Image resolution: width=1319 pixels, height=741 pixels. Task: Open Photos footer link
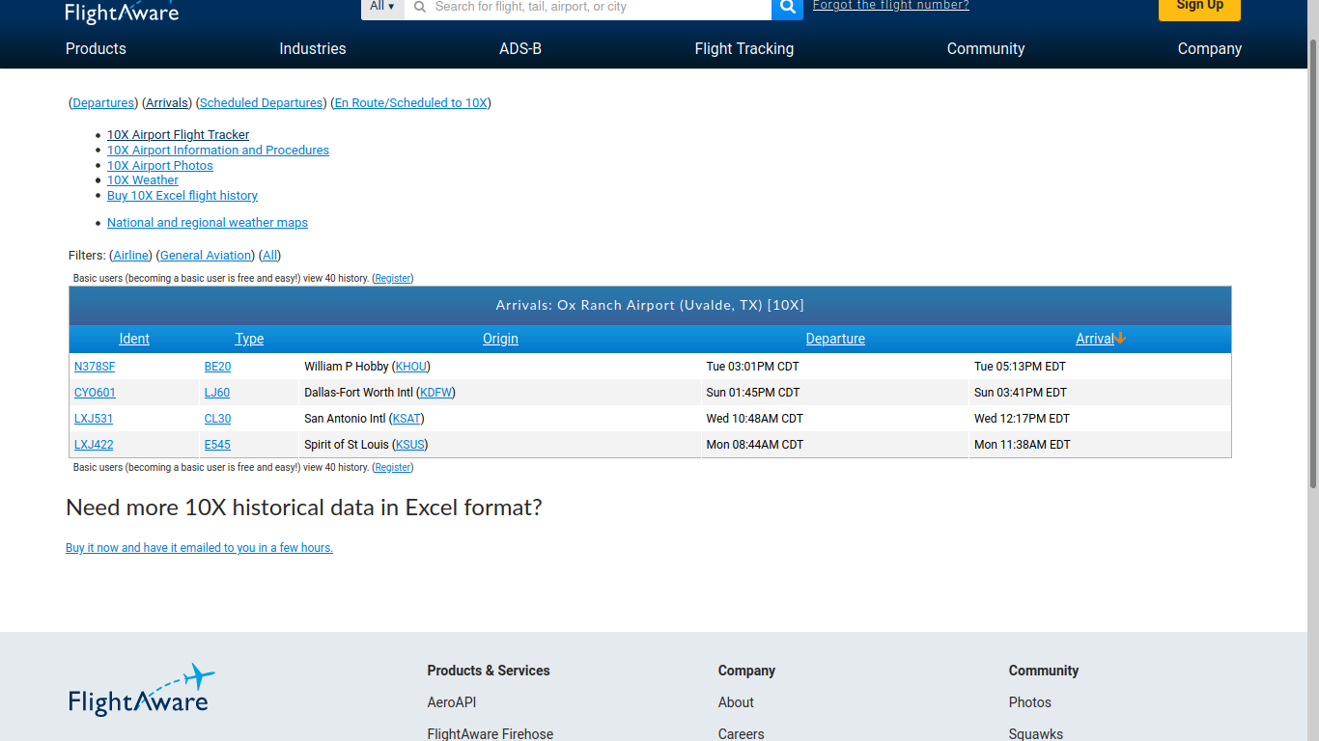[1030, 702]
